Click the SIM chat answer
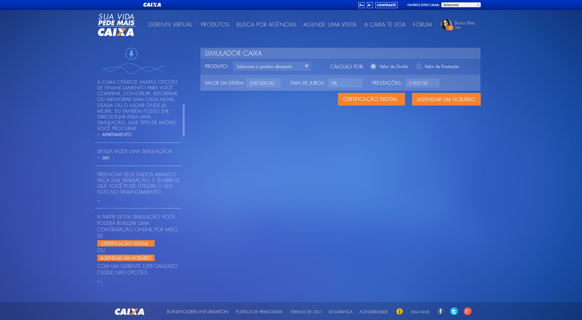The width and height of the screenshot is (582, 320). coord(105,158)
